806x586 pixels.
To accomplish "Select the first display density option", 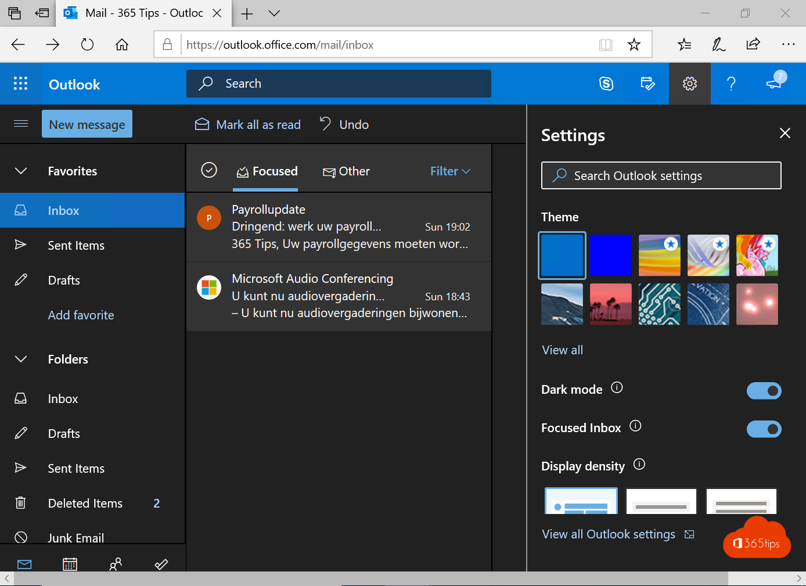I will [x=581, y=501].
